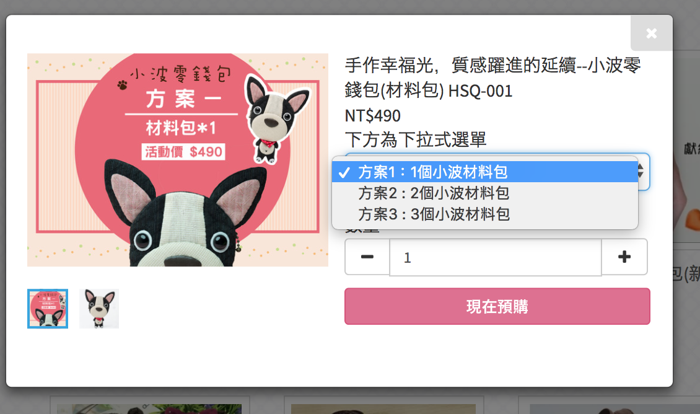Choose 方案2:2個小波材料包 option
The height and width of the screenshot is (414, 700).
coord(485,193)
